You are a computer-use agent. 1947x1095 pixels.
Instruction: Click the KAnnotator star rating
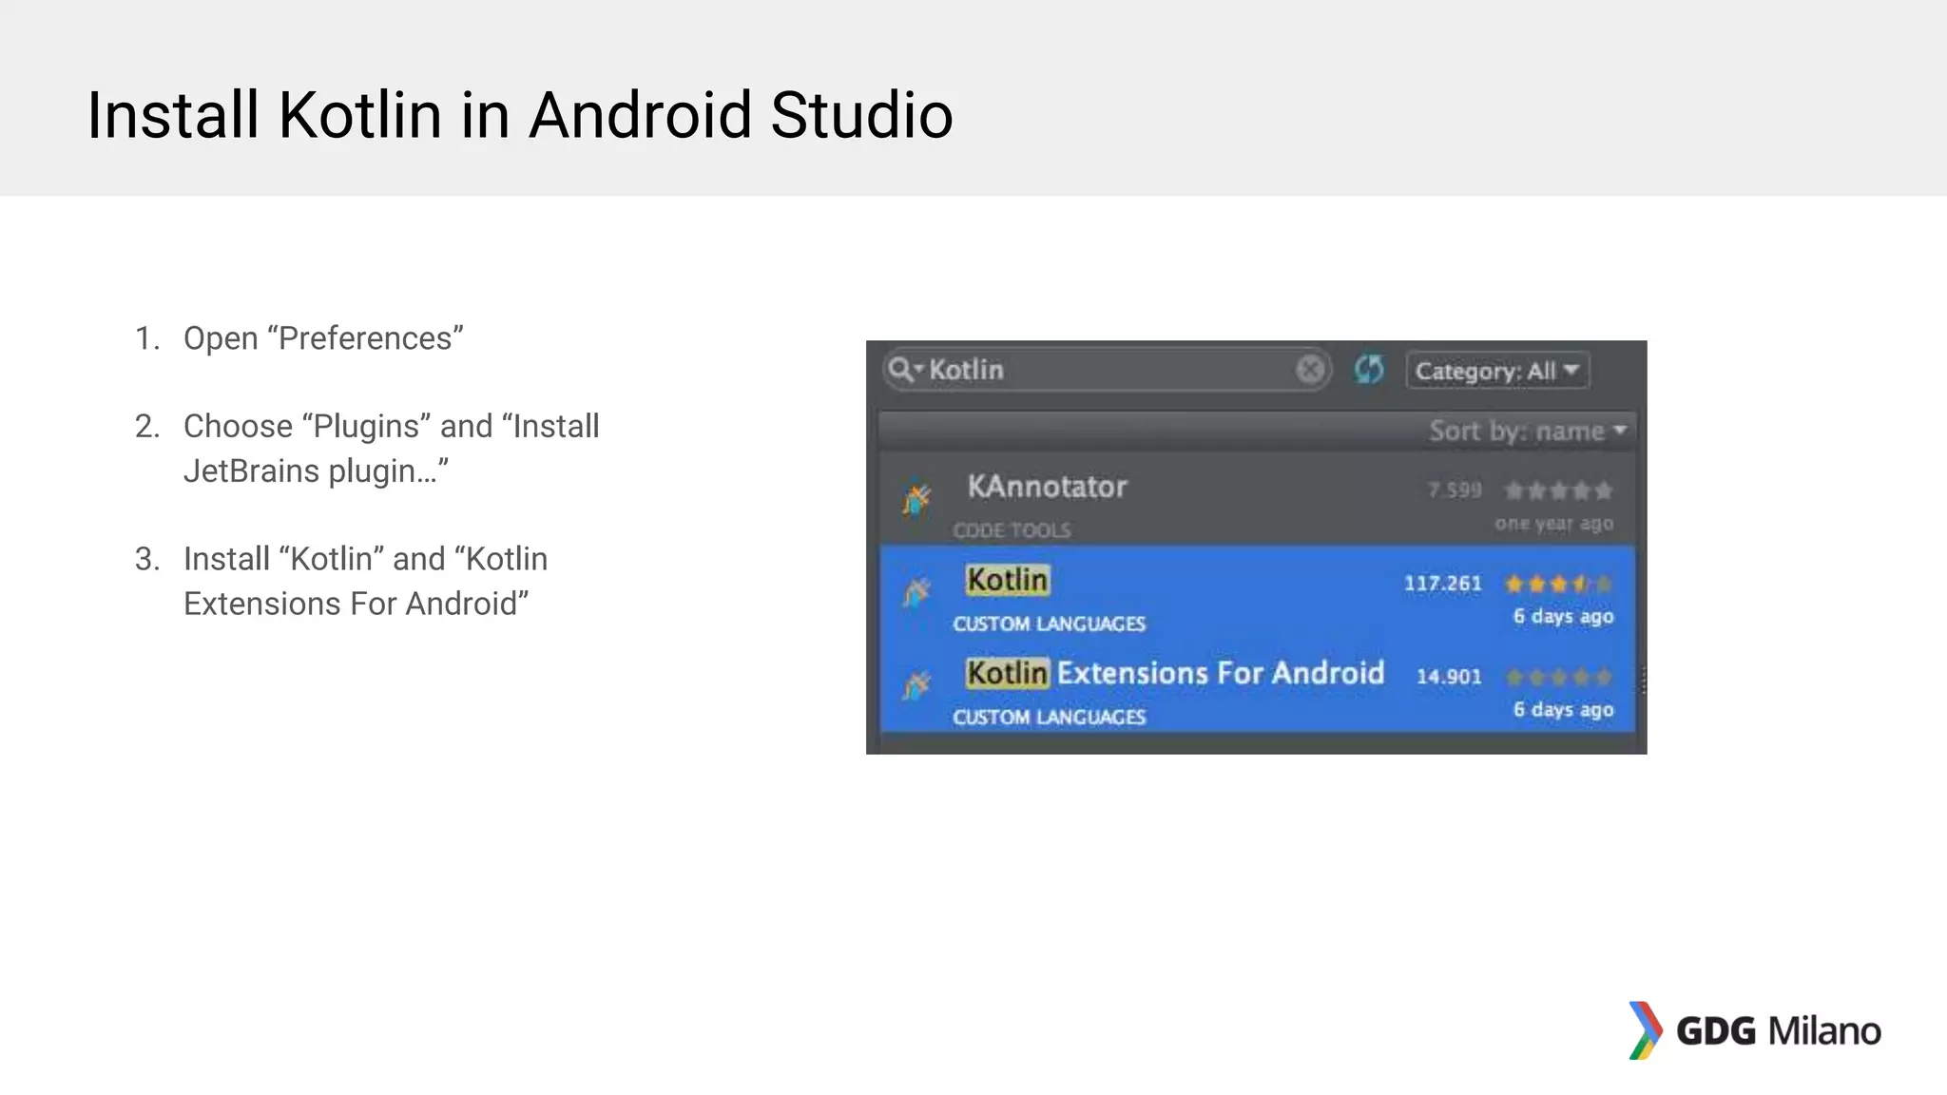(x=1558, y=490)
